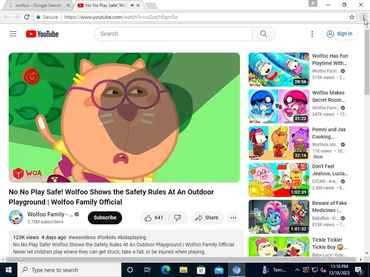Open Chrome customize menu
Image resolution: width=370 pixels, height=277 pixels.
(x=363, y=17)
